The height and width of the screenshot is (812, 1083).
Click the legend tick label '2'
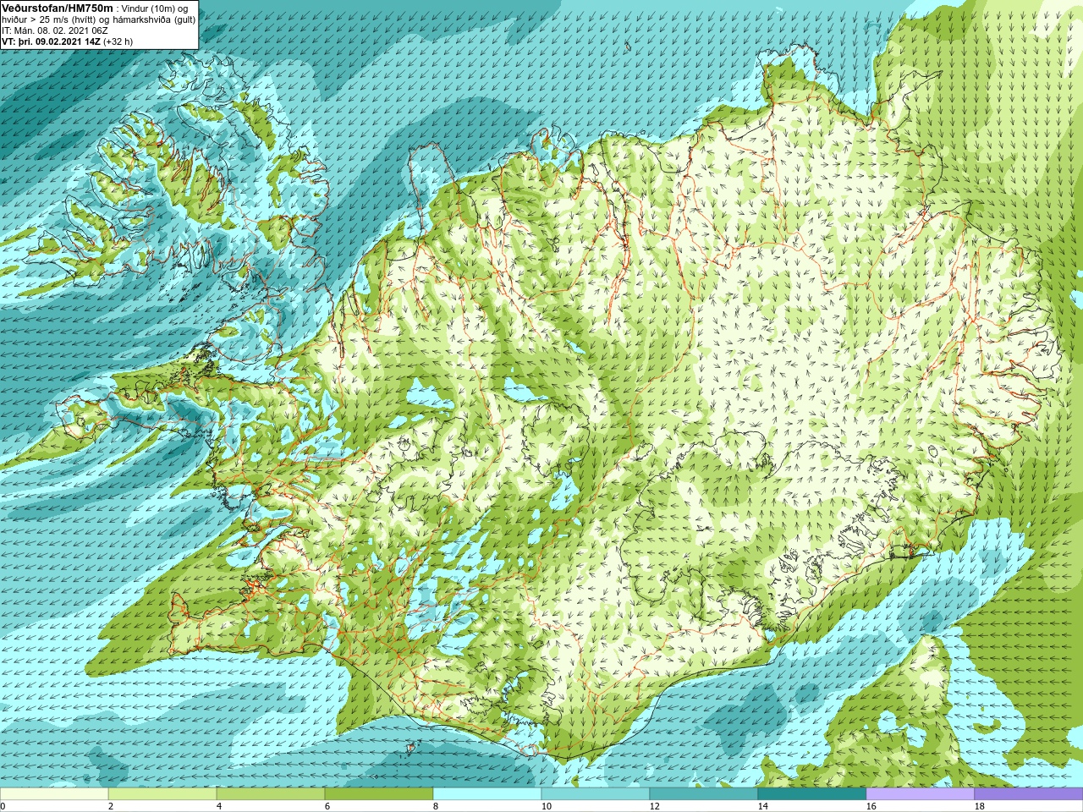111,806
